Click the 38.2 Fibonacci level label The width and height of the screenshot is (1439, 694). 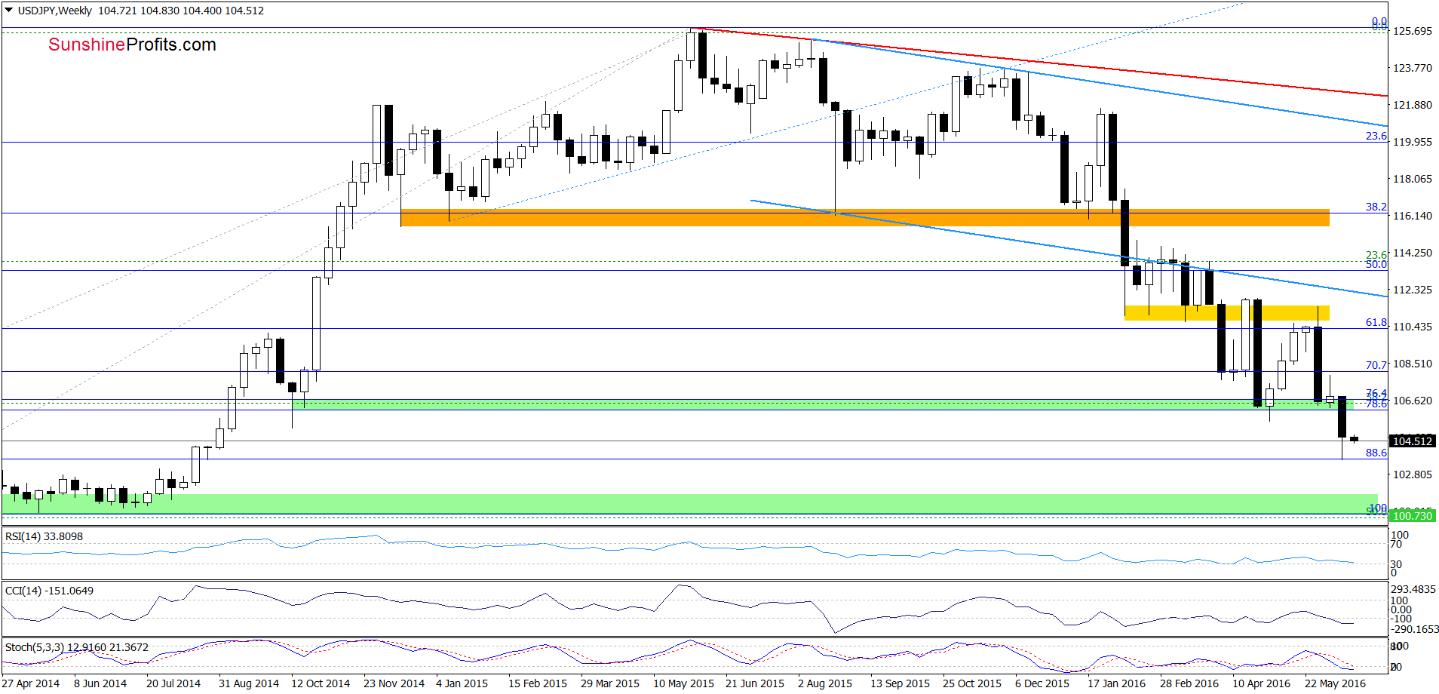point(1376,207)
